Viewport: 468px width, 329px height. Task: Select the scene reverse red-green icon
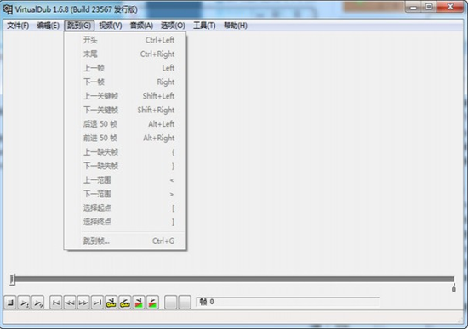click(139, 303)
